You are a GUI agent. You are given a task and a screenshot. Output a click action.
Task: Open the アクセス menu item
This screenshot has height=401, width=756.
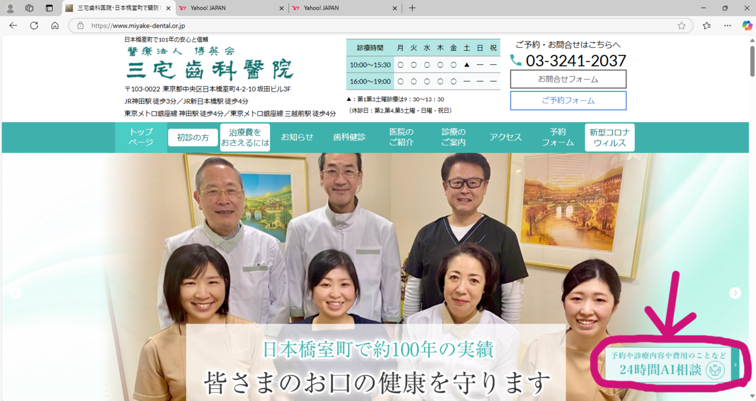click(x=506, y=137)
